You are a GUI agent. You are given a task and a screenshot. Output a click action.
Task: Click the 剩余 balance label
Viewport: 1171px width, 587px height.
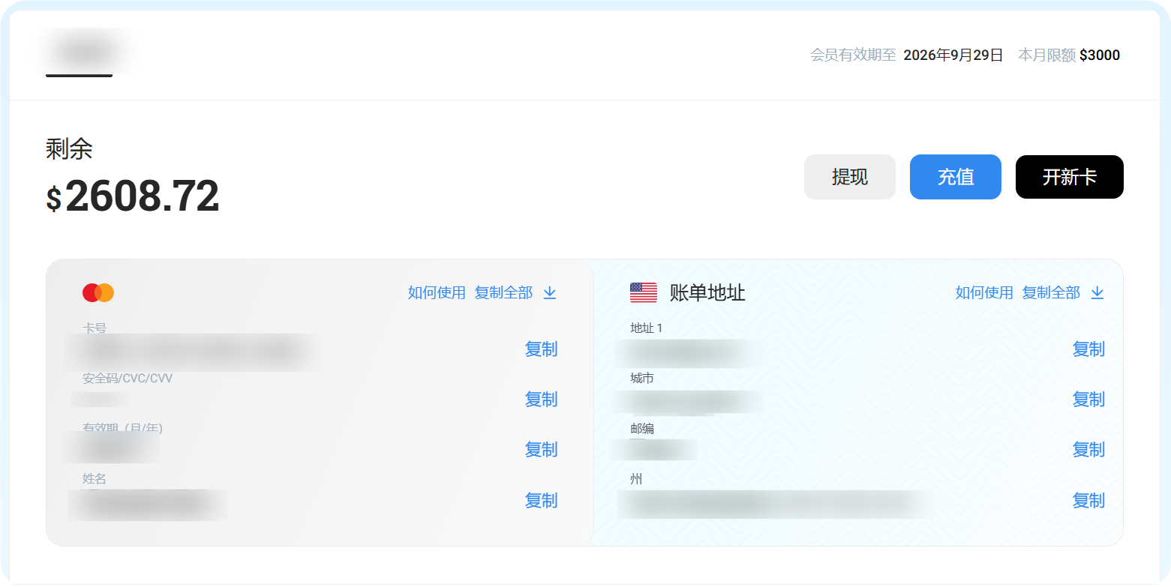pyautogui.click(x=69, y=149)
